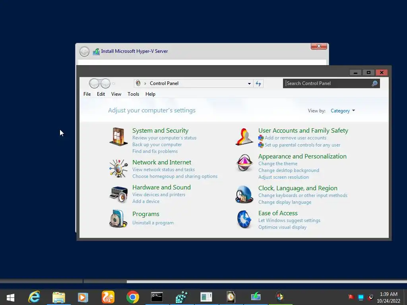Click Adjust screen resolution link

tap(283, 177)
